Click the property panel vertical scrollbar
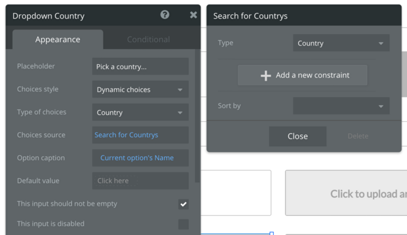Image resolution: width=407 pixels, height=235 pixels. pyautogui.click(x=197, y=117)
